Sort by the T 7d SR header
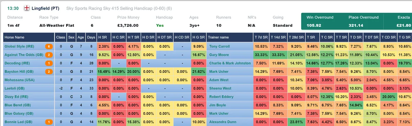Viewport: 412px width, 126px height. pyautogui.click(x=261, y=37)
